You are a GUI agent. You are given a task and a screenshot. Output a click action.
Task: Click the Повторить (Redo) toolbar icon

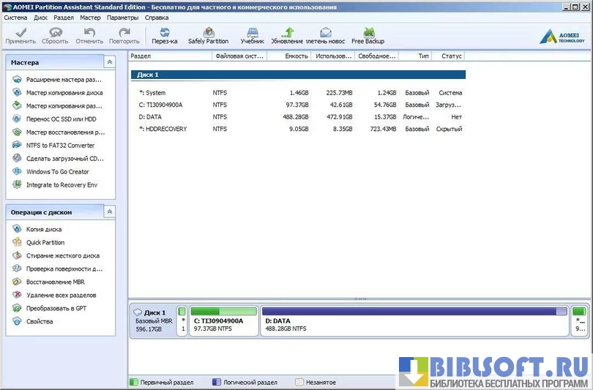point(124,35)
